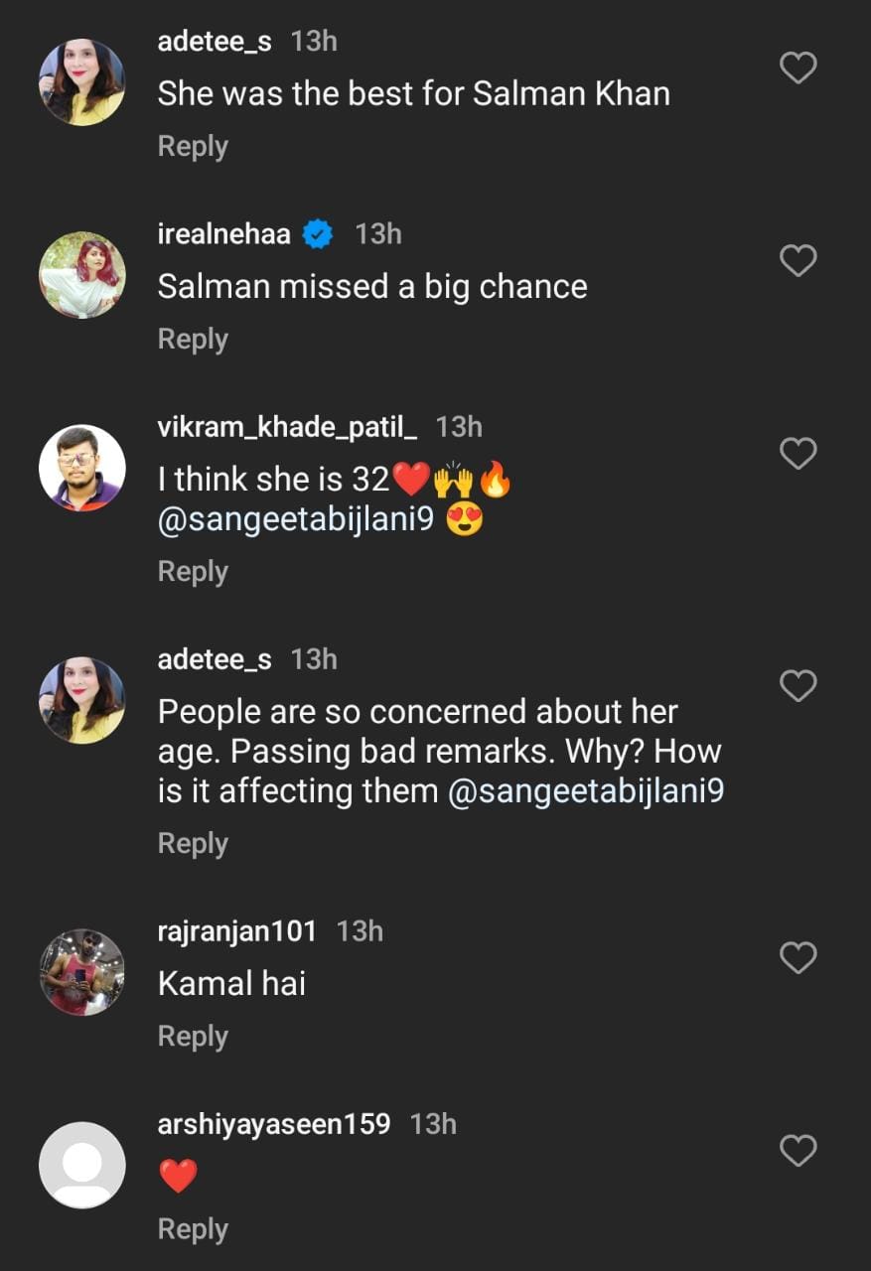Tap the verified badge next to irealnehaa
Viewport: 871px width, 1271px height.
[x=318, y=234]
